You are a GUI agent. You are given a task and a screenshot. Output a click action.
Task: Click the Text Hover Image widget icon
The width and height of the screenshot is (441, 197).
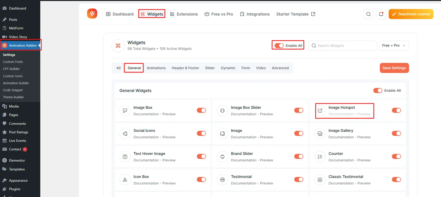(x=125, y=157)
